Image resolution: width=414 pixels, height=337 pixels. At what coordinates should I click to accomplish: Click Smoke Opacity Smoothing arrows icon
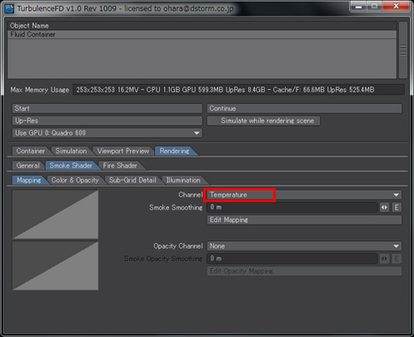click(x=384, y=259)
